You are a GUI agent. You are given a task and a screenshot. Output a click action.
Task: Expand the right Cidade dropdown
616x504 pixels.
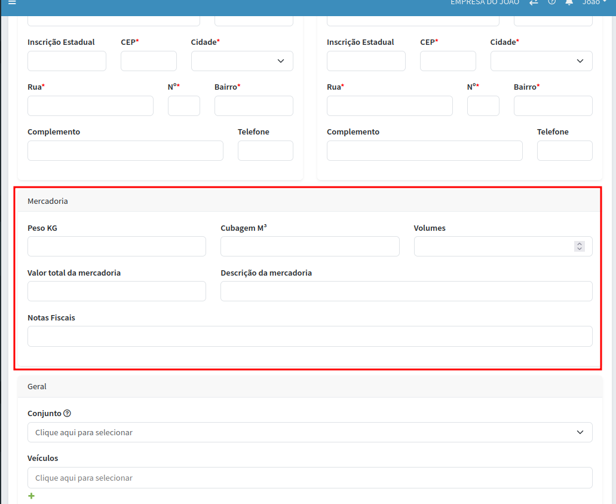coord(541,61)
